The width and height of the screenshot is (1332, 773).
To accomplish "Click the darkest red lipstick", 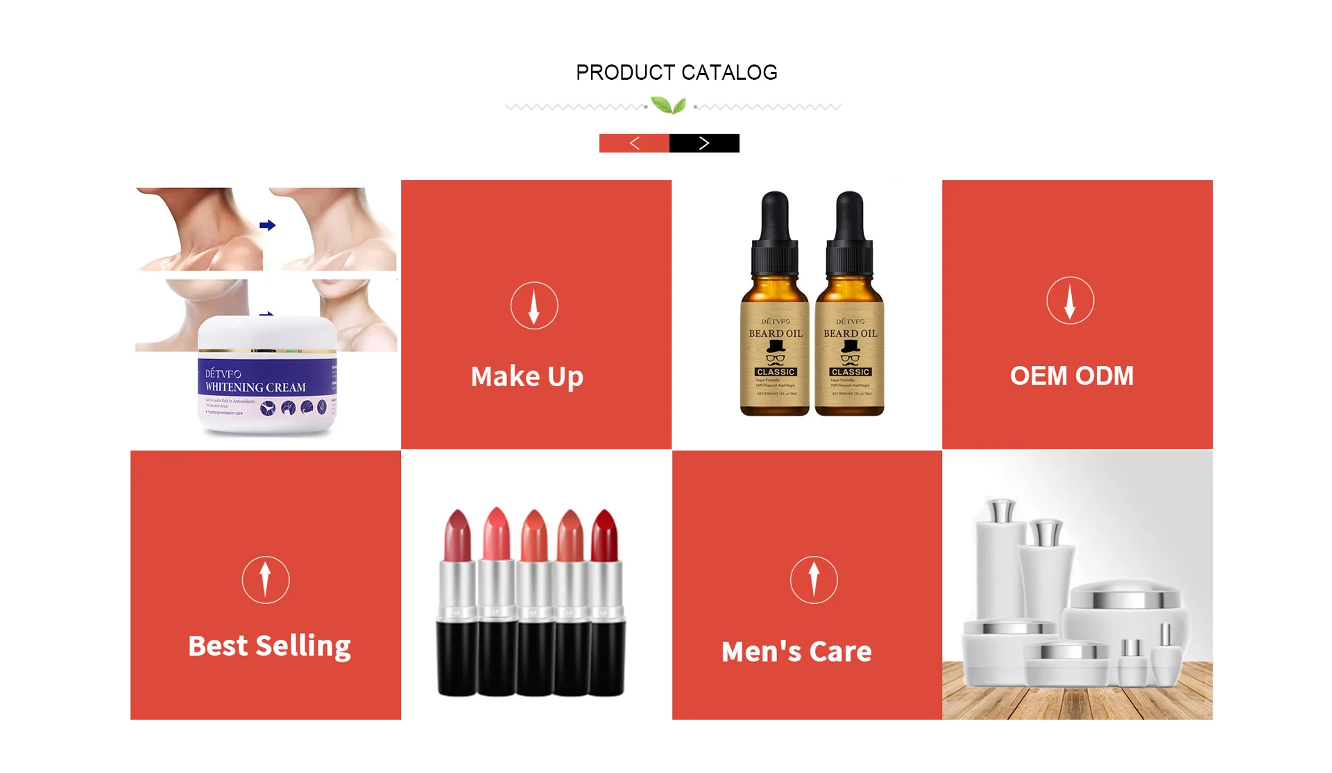I will click(606, 602).
